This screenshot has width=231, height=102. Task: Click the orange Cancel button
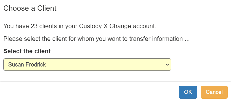[x=214, y=92]
